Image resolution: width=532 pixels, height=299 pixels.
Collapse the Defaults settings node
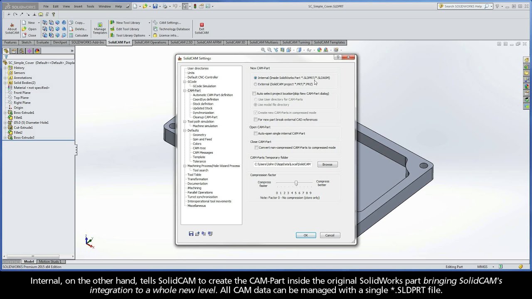point(185,130)
